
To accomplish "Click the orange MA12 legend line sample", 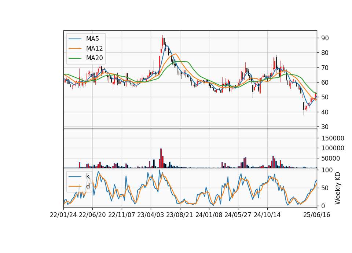I will 75,48.
